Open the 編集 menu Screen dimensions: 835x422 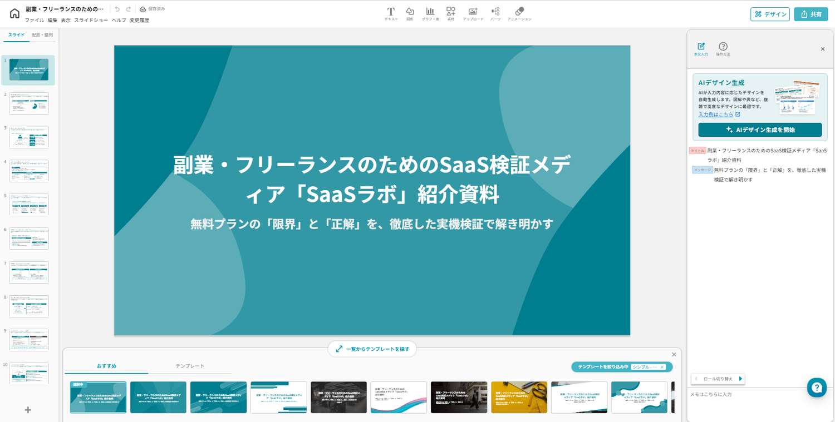click(52, 20)
